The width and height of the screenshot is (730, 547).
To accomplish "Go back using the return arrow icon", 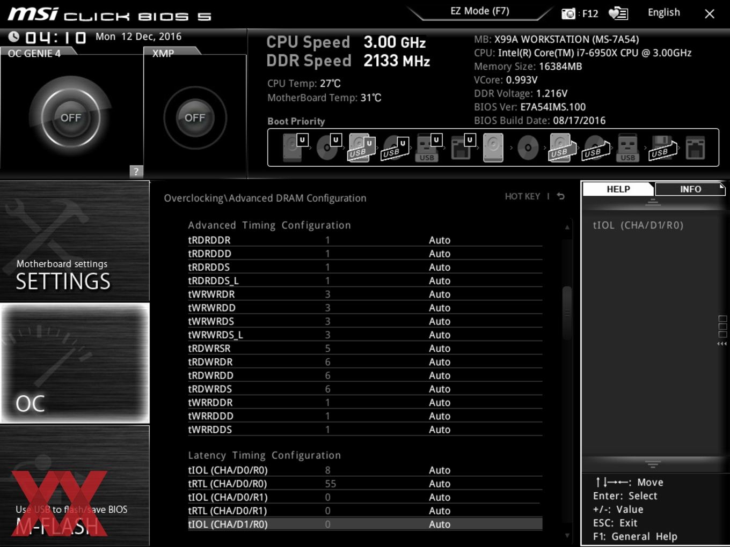I will pos(561,196).
